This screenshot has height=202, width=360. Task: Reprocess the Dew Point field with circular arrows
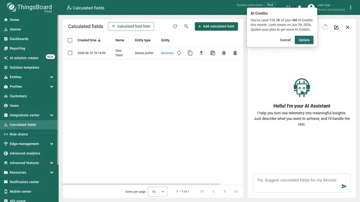[x=179, y=53]
